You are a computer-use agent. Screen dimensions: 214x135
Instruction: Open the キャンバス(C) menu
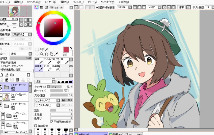pyautogui.click(x=34, y=2)
